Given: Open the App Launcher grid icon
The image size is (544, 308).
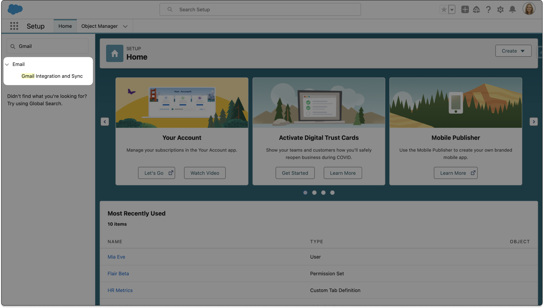Looking at the screenshot, I should tap(14, 26).
